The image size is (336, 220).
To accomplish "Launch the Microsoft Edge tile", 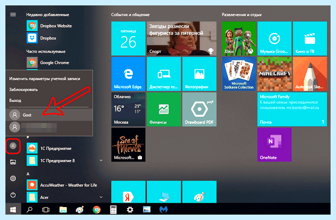I will click(x=128, y=74).
